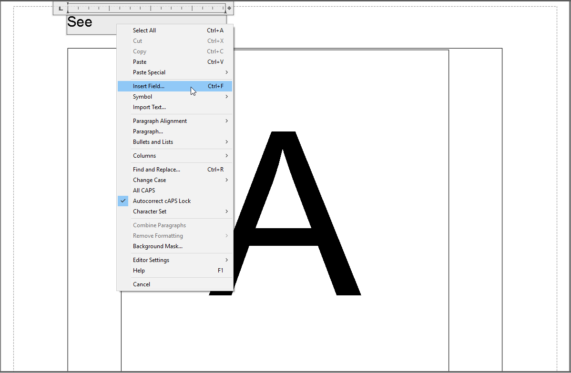
Task: Choose Select All from the context menu
Action: click(144, 30)
